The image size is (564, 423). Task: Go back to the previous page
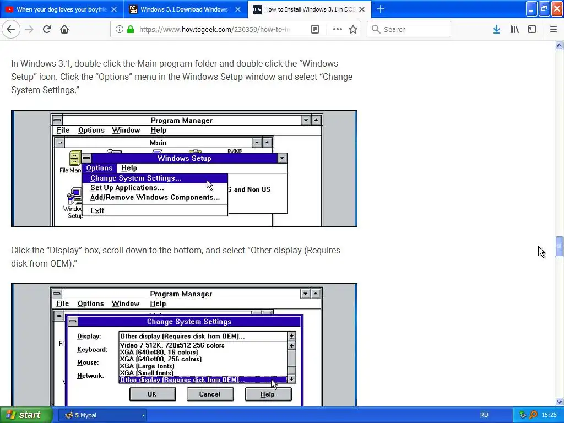(x=11, y=29)
